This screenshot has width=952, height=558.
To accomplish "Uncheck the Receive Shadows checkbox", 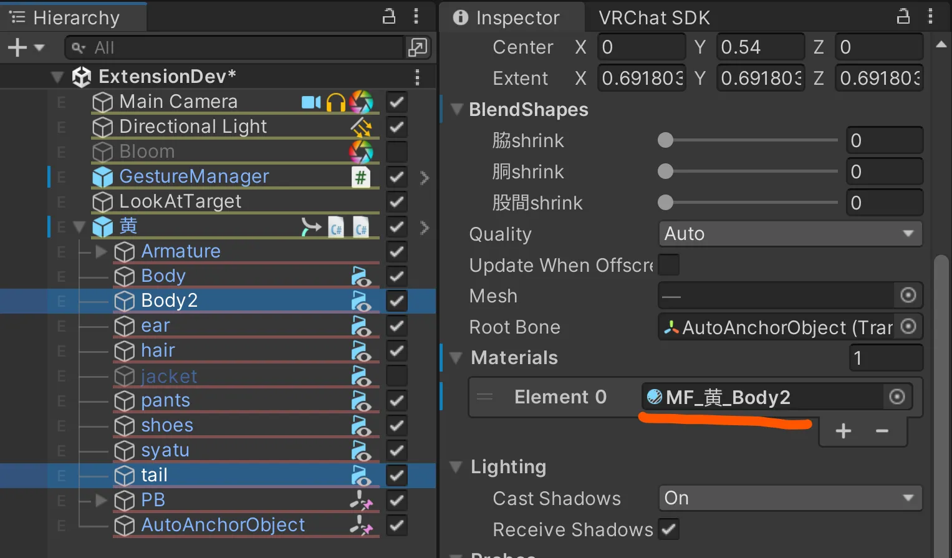I will click(x=668, y=529).
